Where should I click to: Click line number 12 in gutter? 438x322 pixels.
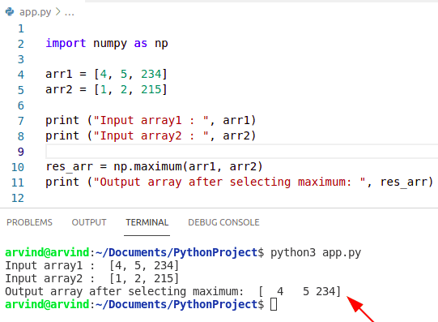click(18, 198)
